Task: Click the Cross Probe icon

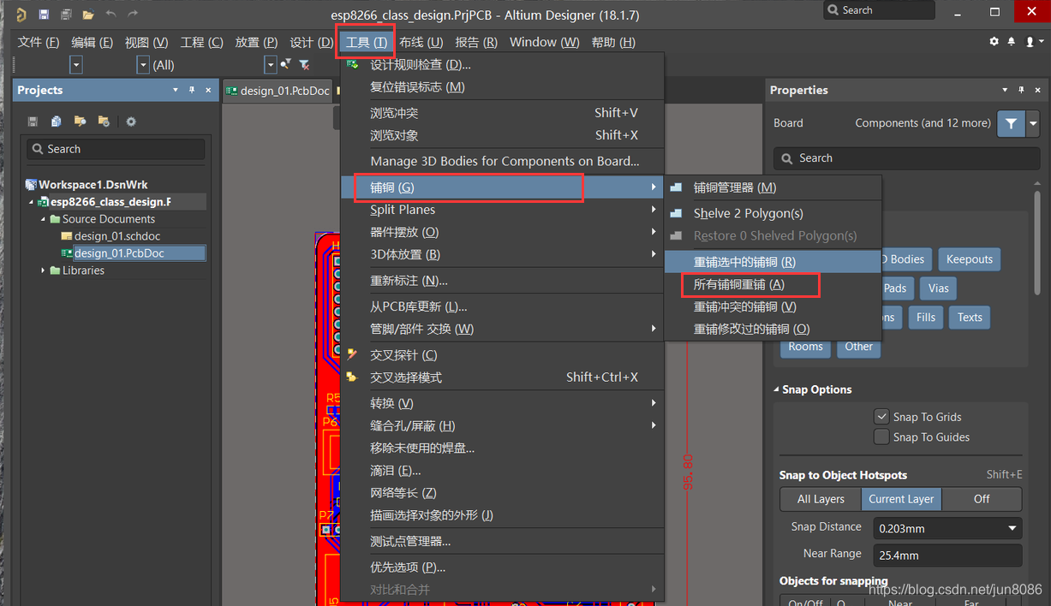Action: click(352, 354)
